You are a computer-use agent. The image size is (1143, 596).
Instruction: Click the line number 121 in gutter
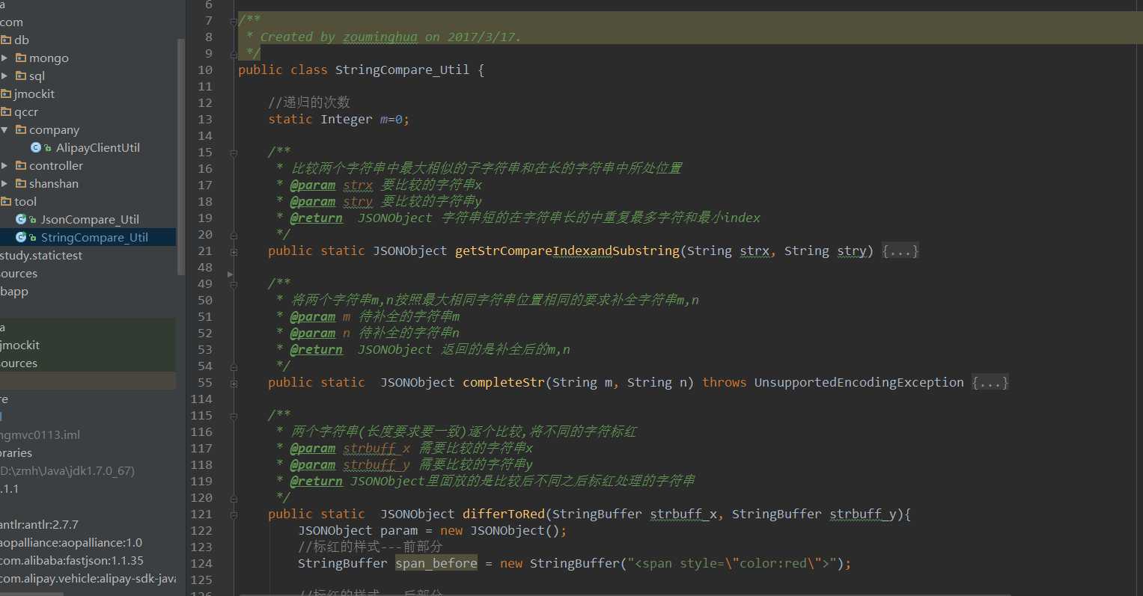click(201, 514)
